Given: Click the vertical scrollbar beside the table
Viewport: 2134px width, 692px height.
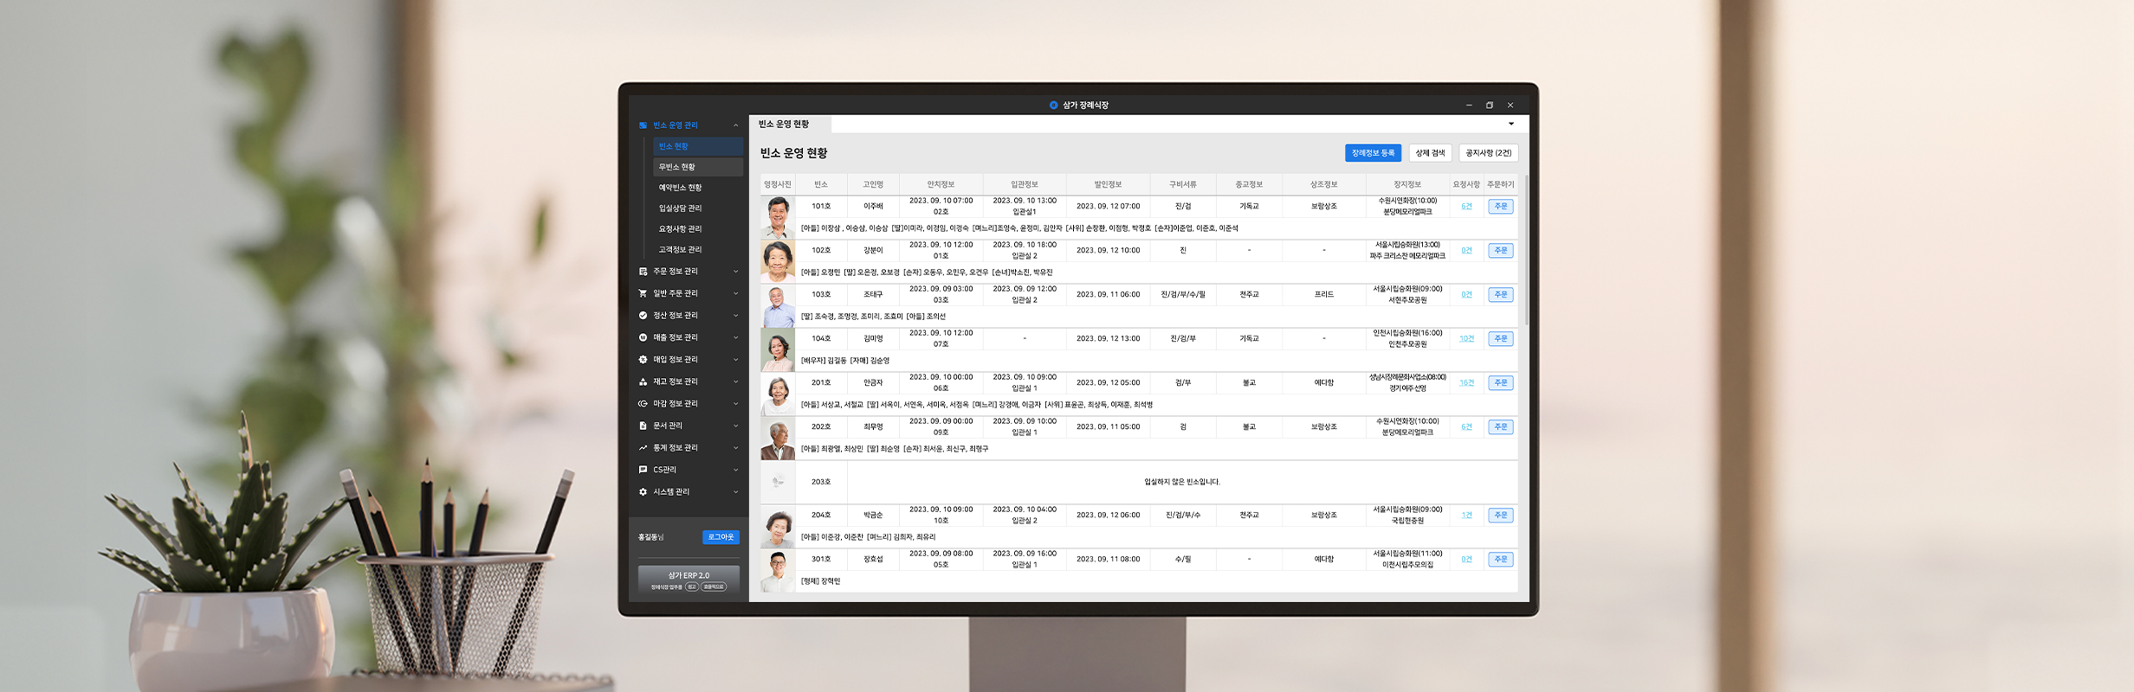Looking at the screenshot, I should point(1526,251).
